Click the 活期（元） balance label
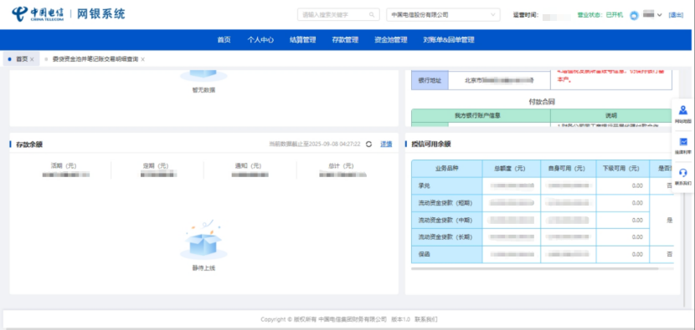Viewport: 695px width, 330px height. coord(64,166)
